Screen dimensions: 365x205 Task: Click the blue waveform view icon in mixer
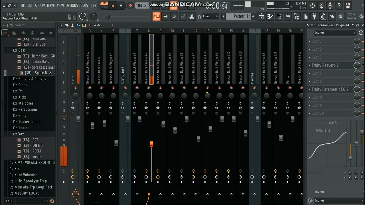tap(78, 25)
